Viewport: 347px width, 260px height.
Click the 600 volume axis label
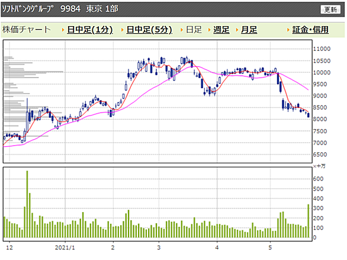click(x=318, y=179)
